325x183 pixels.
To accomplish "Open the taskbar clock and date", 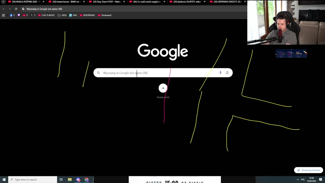I will 312,180.
